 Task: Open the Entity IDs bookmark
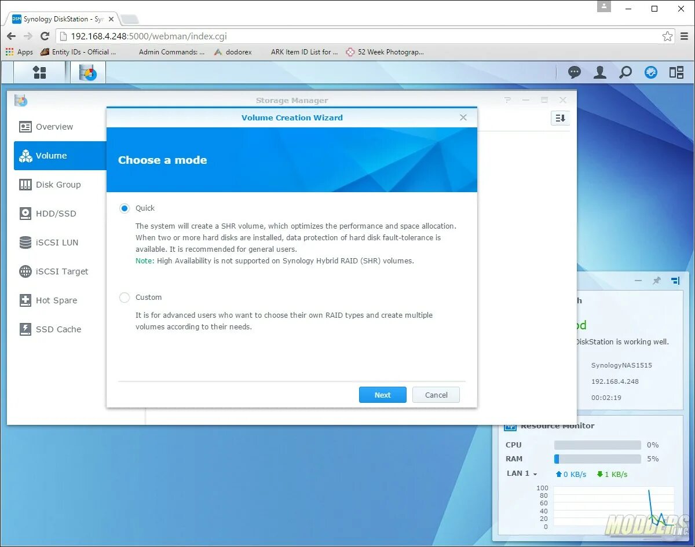click(x=79, y=52)
